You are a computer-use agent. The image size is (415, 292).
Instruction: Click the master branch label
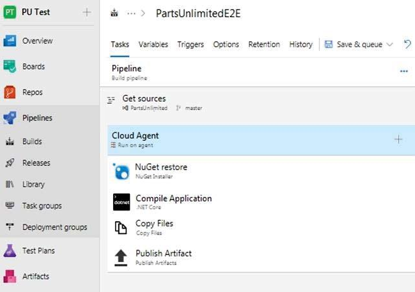point(194,108)
